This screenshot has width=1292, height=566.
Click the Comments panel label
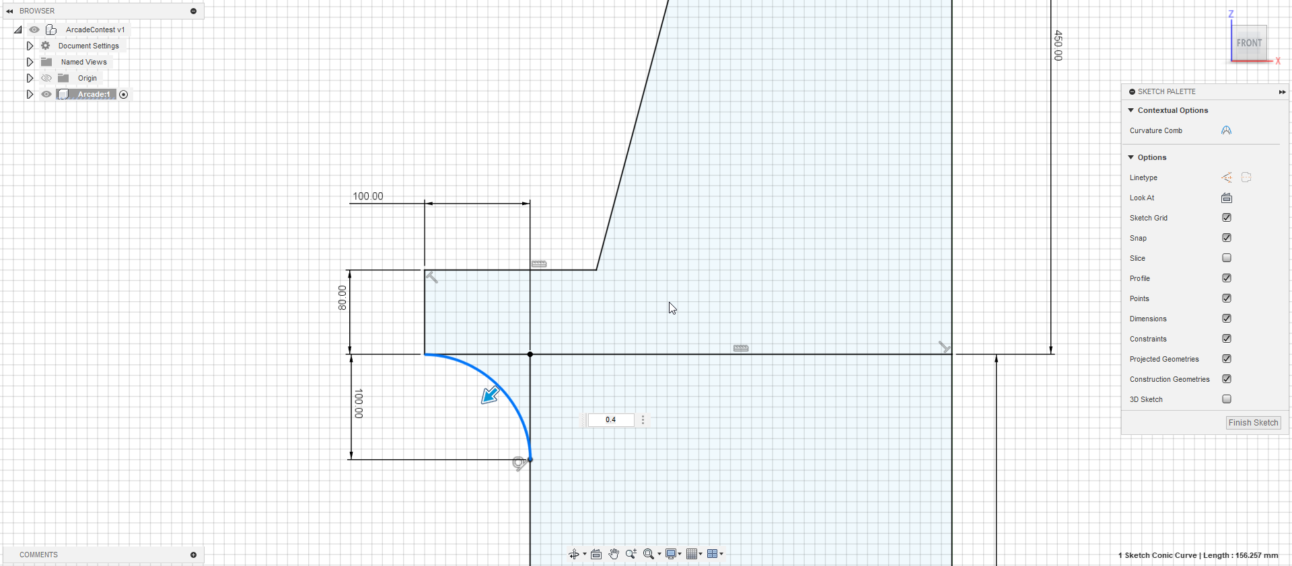[x=38, y=555]
